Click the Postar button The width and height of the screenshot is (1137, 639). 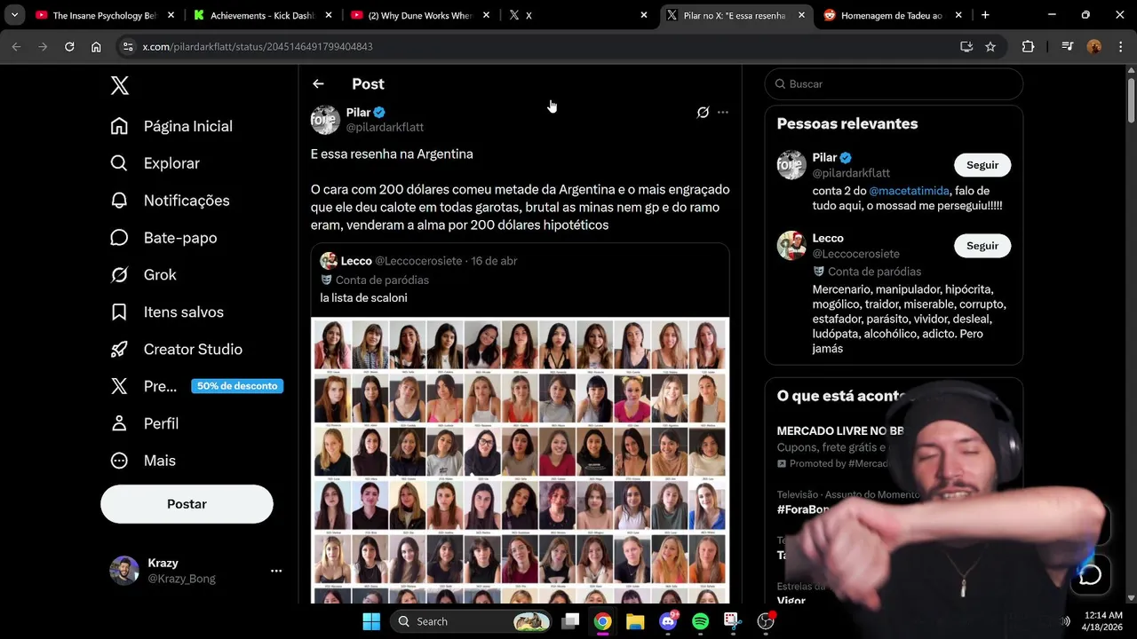187,504
